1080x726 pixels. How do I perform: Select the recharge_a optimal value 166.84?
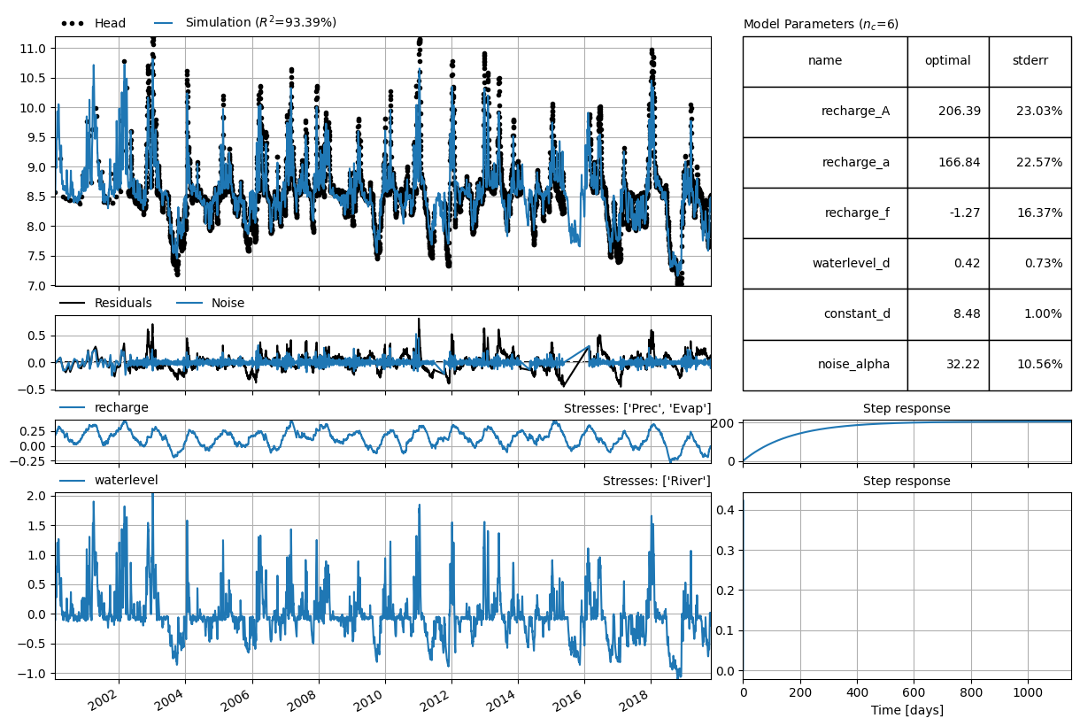pyautogui.click(x=948, y=162)
